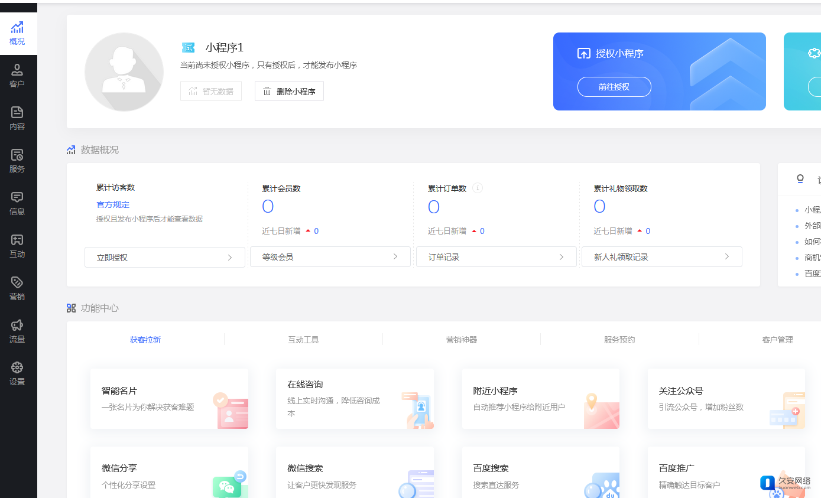
Task: Open the 新人礼领取记录 row
Action: 662,257
